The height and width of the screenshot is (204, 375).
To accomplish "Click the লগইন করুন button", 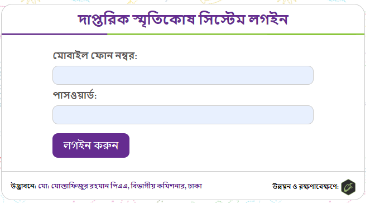I will pyautogui.click(x=91, y=145).
